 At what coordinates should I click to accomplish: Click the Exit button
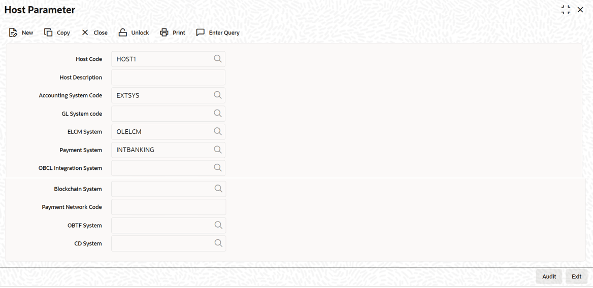[x=576, y=276]
